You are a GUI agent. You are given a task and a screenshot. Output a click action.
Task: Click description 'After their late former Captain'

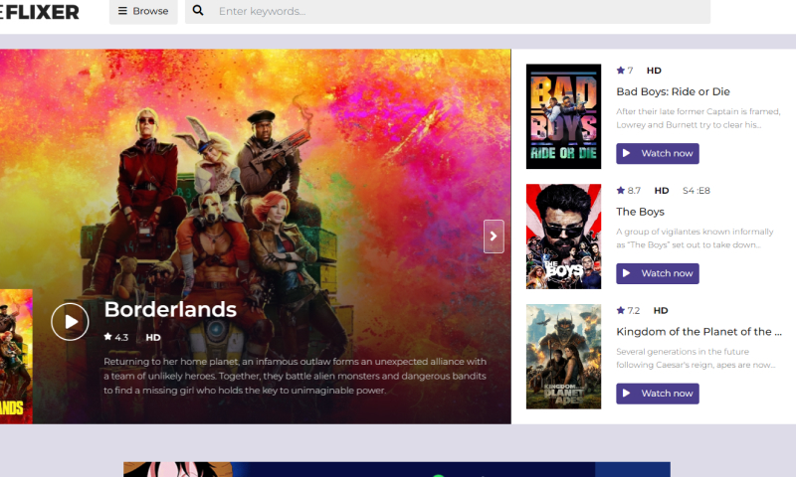click(x=698, y=118)
